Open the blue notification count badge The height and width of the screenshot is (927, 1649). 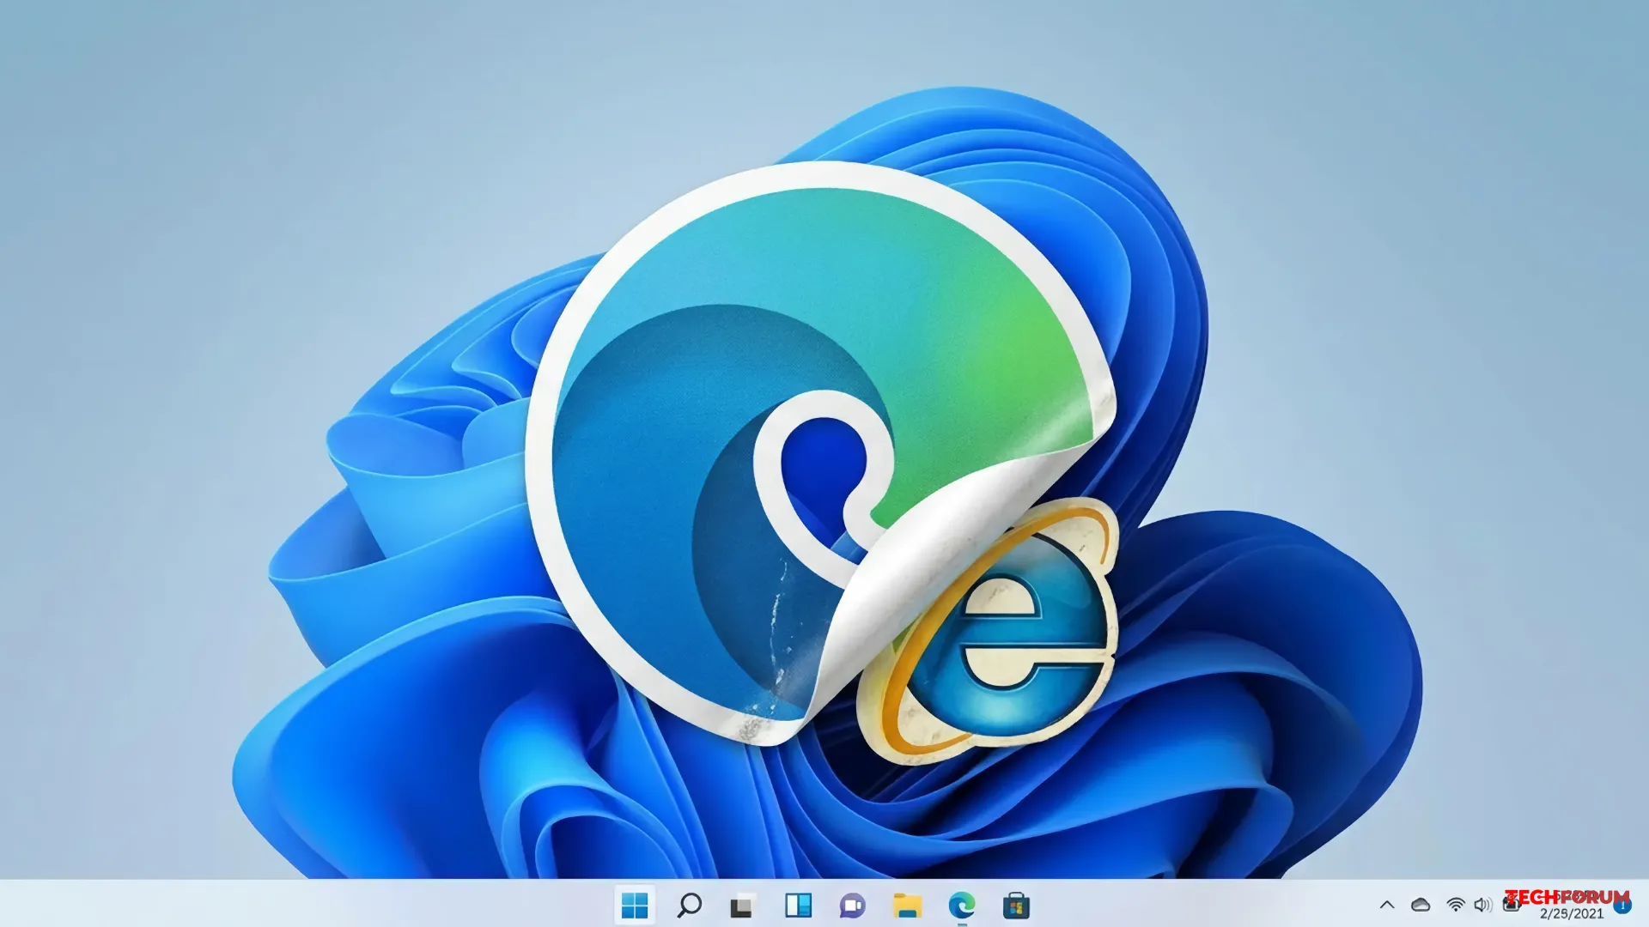point(1622,906)
